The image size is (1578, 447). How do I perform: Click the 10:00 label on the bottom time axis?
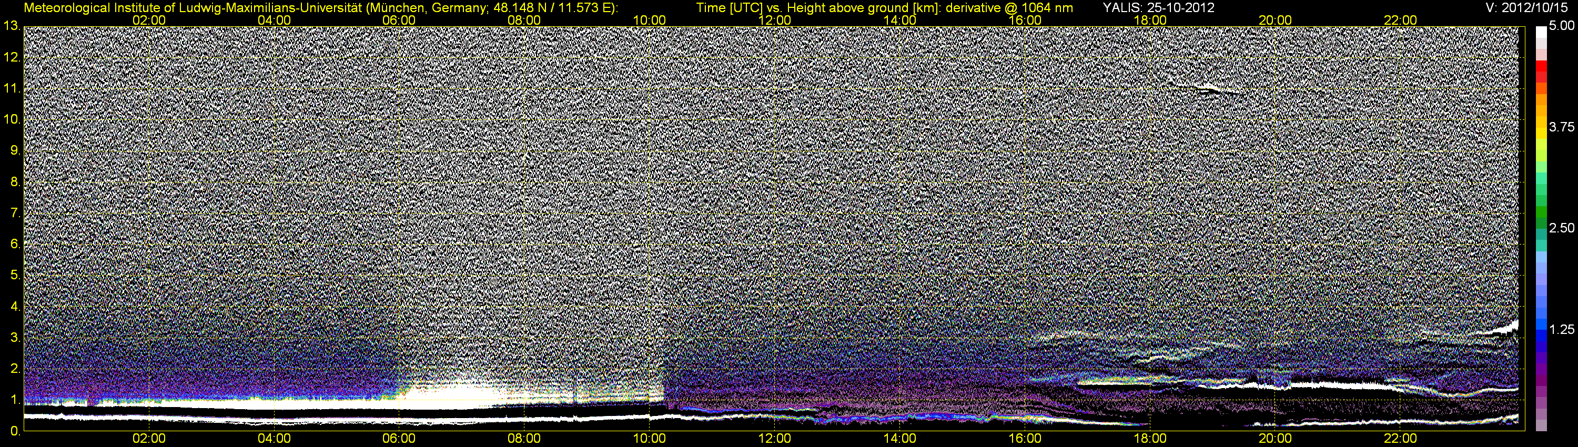tap(649, 439)
